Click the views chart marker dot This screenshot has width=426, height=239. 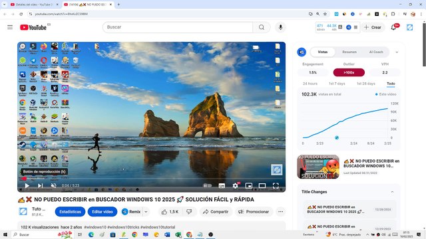pyautogui.click(x=337, y=137)
